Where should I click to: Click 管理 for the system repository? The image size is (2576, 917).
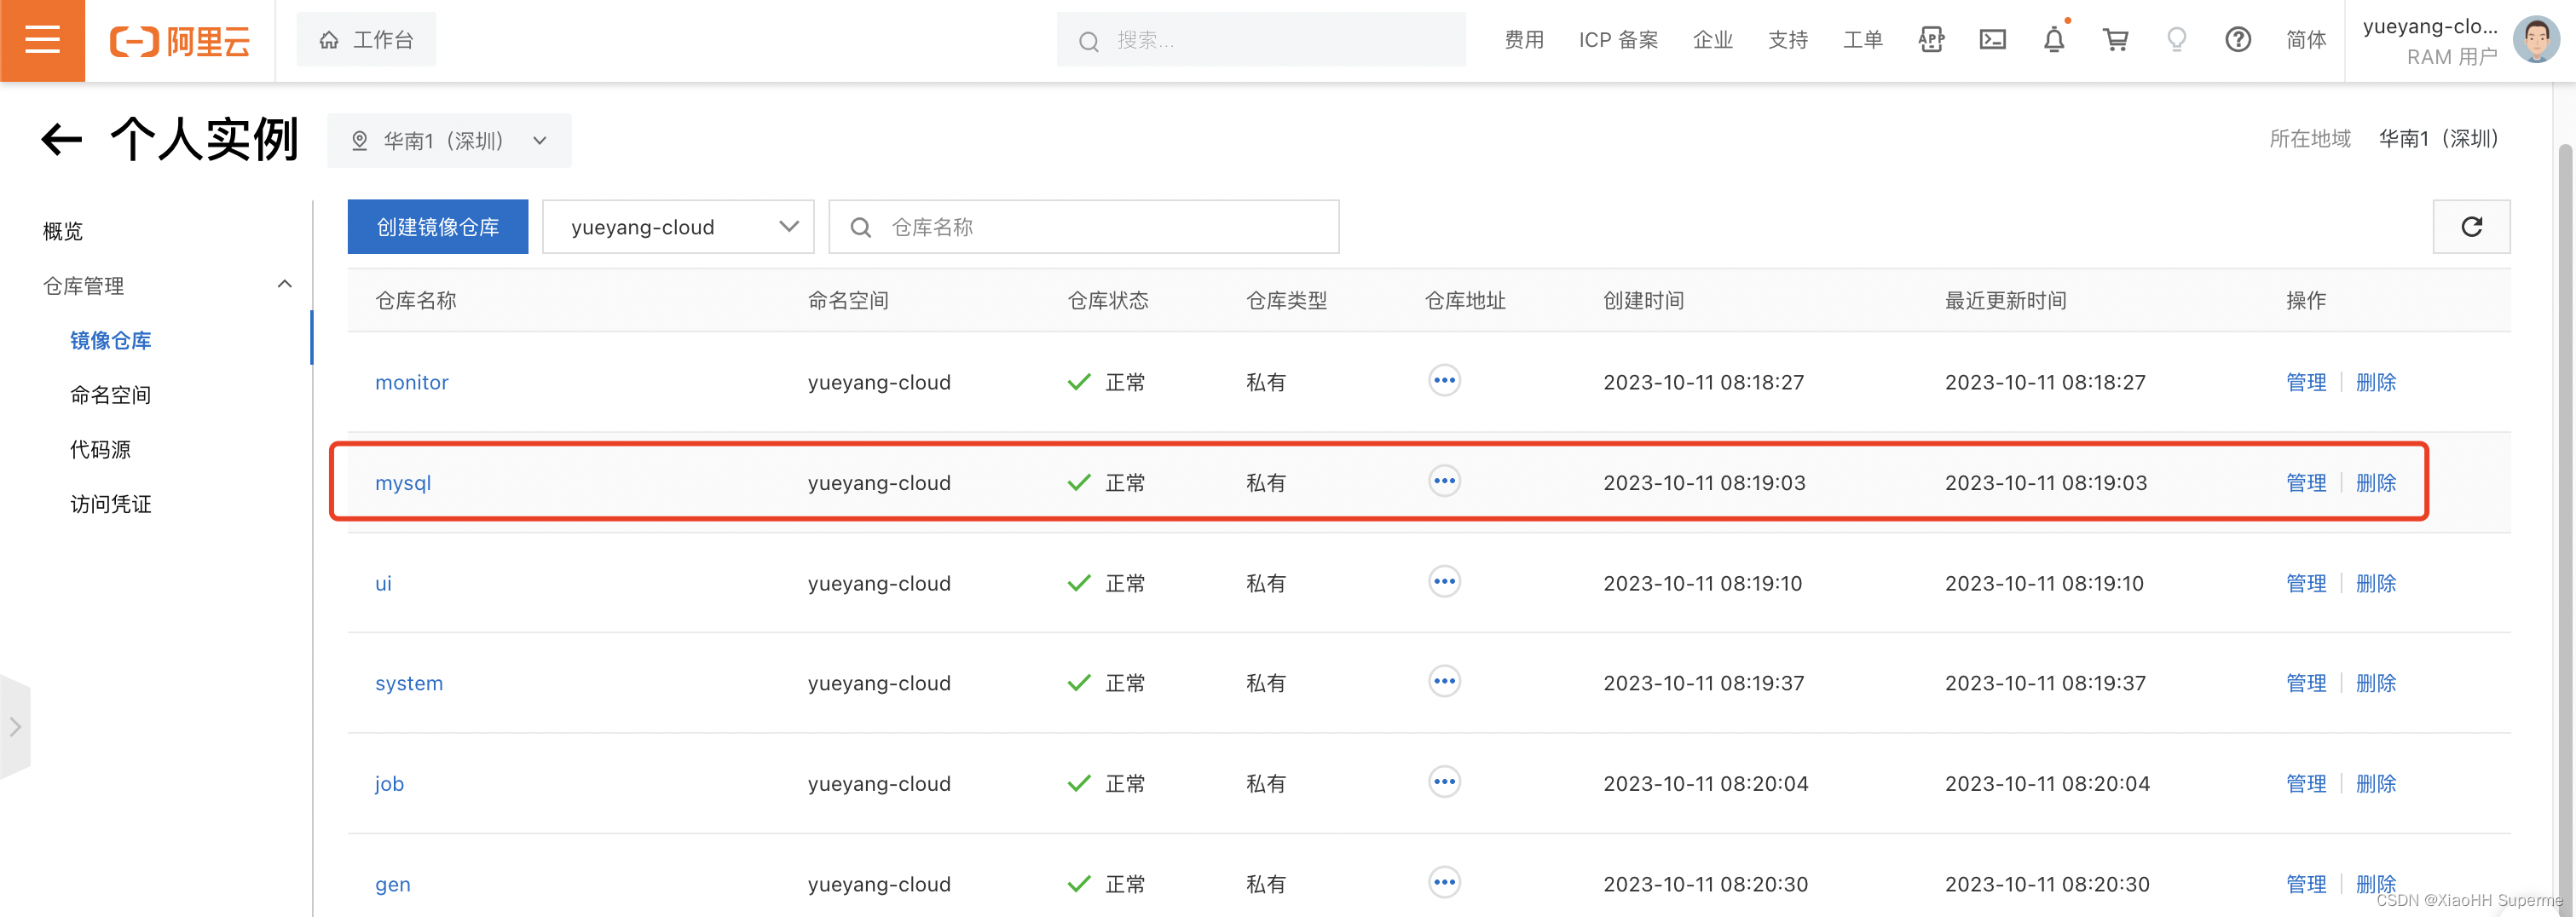pos(2306,683)
